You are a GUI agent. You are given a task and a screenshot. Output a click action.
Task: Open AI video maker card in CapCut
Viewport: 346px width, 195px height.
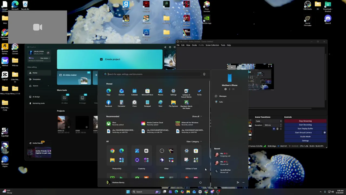click(x=74, y=78)
